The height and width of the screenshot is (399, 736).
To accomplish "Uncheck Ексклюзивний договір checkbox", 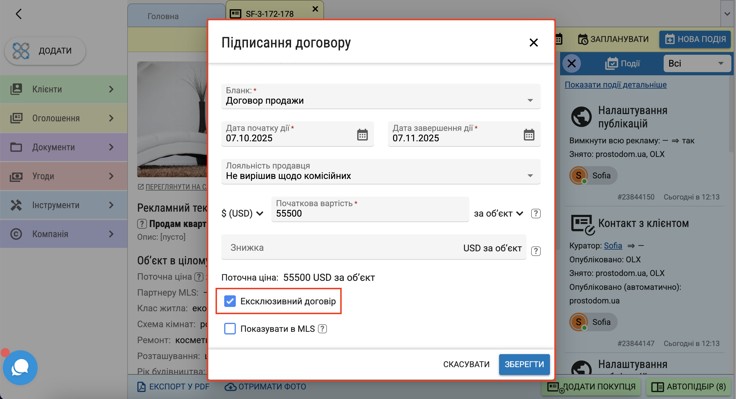I will point(230,301).
